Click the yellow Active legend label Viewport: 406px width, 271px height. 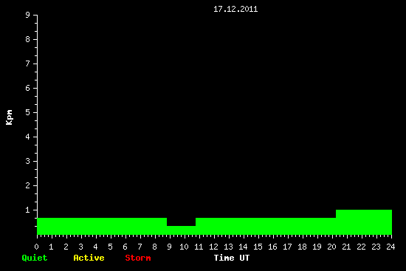point(89,258)
